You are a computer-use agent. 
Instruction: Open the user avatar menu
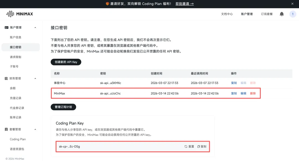coord(293,14)
